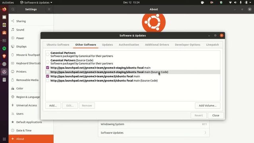The width and height of the screenshot is (254, 143).
Task: Select the Software Updater dock icon
Action: (4, 72)
